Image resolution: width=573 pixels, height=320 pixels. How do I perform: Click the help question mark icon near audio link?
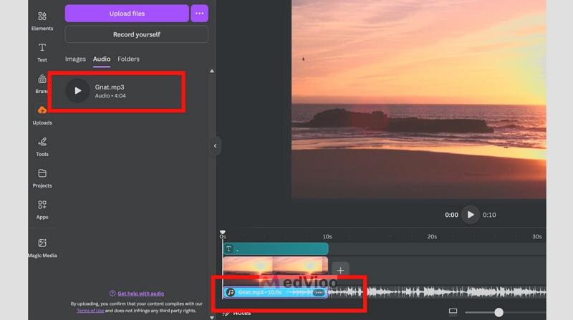click(x=112, y=294)
